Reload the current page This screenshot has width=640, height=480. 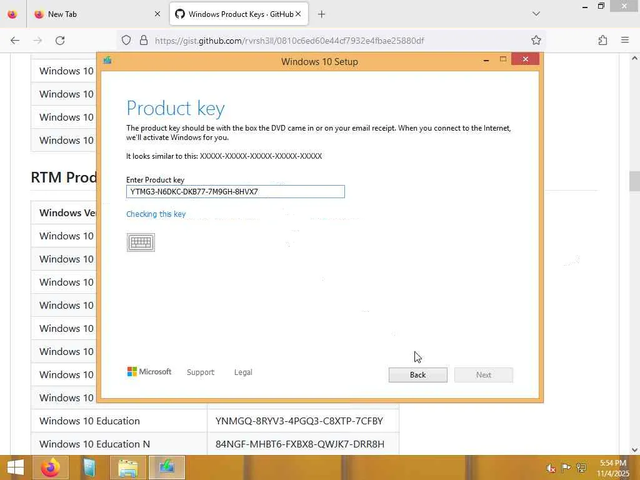click(x=60, y=41)
